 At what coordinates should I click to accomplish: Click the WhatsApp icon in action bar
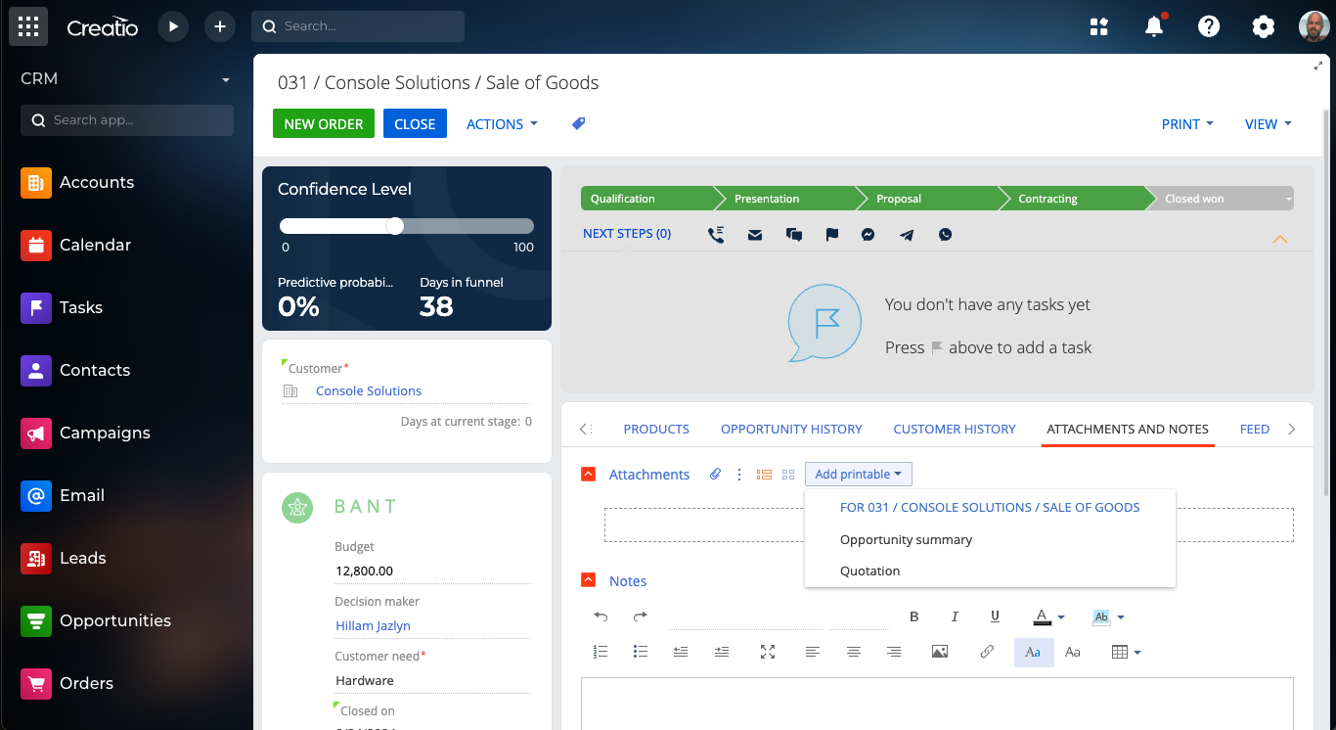click(945, 235)
